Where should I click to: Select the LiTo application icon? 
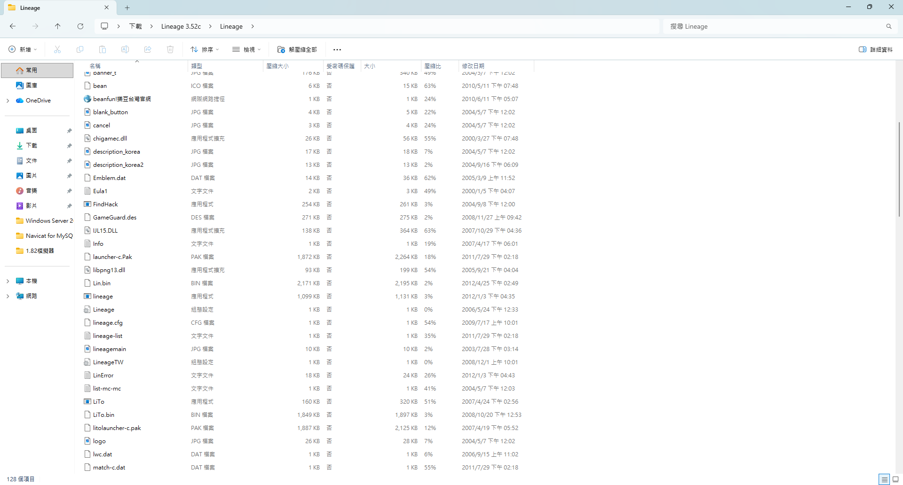[x=87, y=401]
